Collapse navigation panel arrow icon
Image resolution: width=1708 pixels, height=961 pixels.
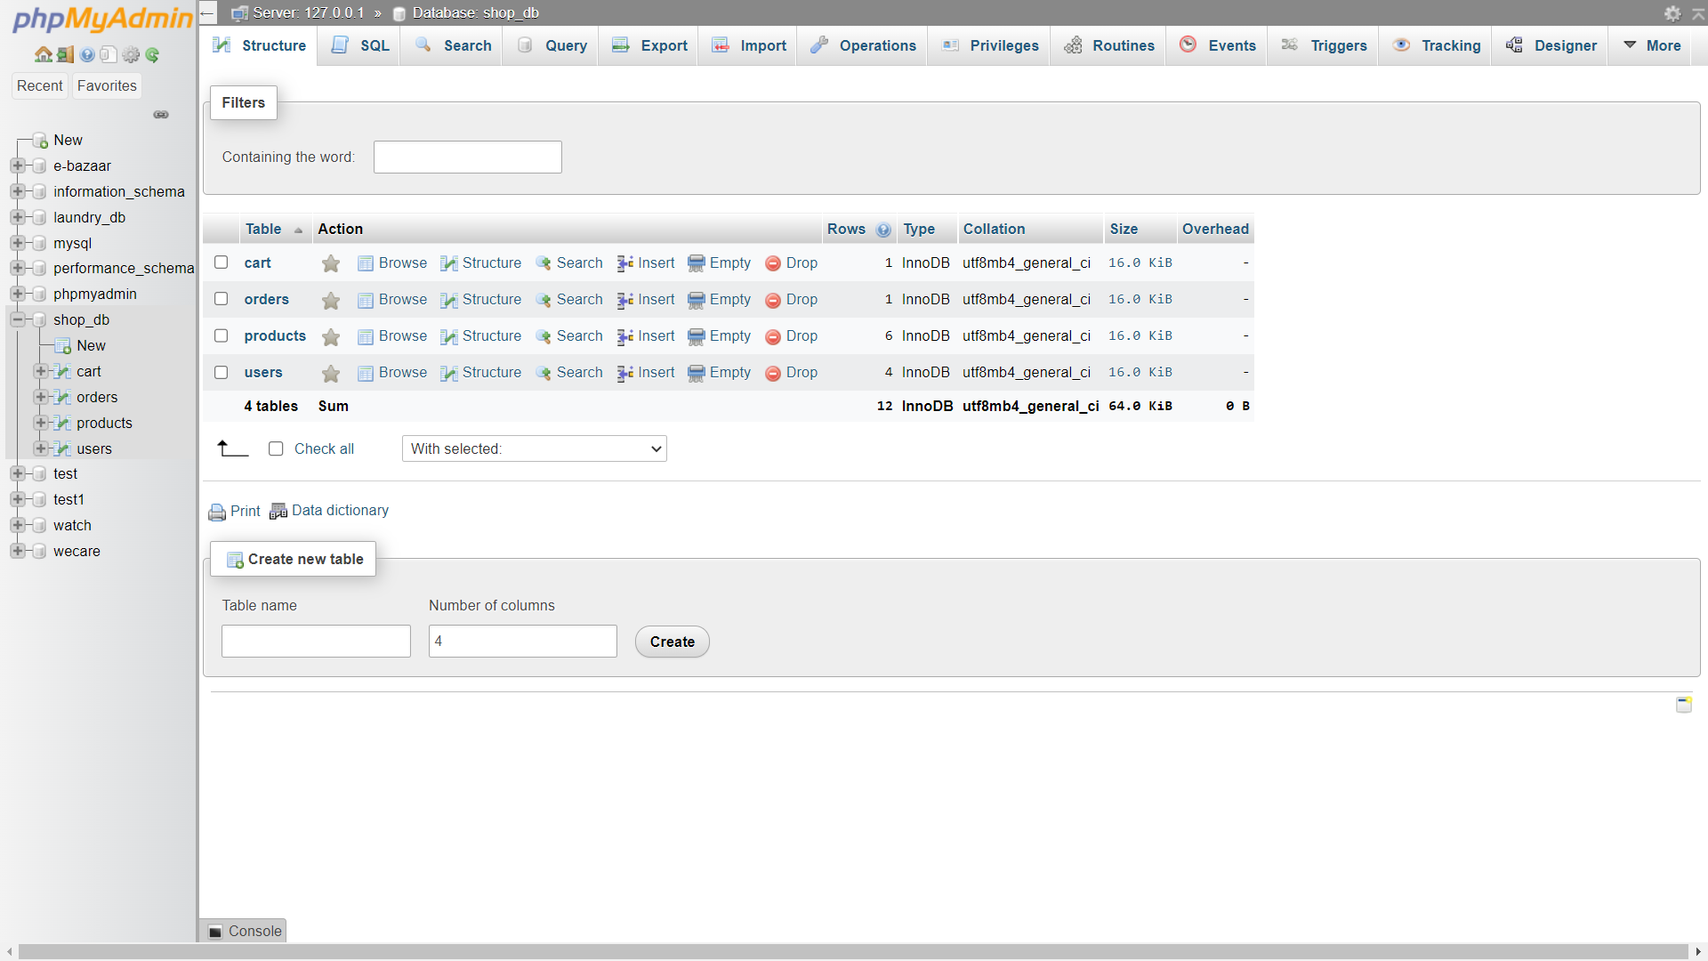(x=207, y=12)
